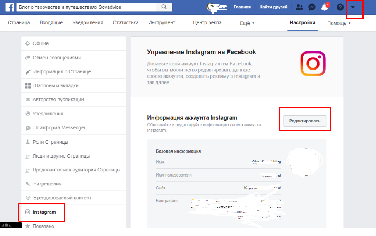Click the handshake icon beside Брендированный контент
This screenshot has width=376, height=236.
coord(28,198)
